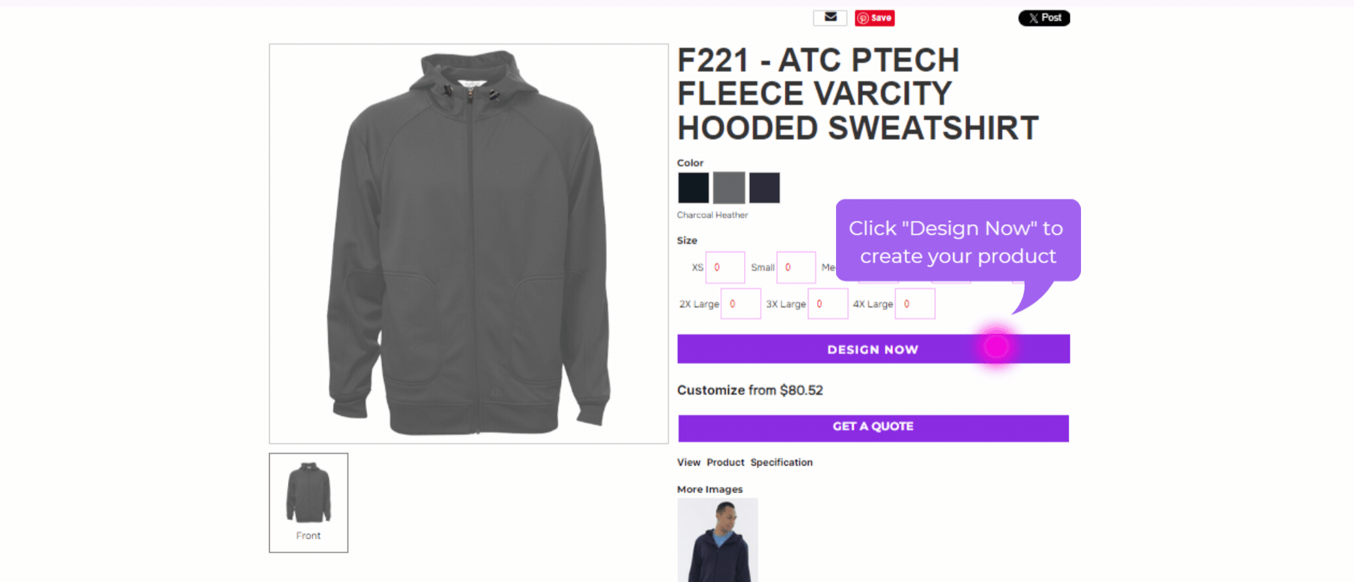Click the purple Design Now tooltip bubble
The image size is (1354, 582).
(958, 242)
